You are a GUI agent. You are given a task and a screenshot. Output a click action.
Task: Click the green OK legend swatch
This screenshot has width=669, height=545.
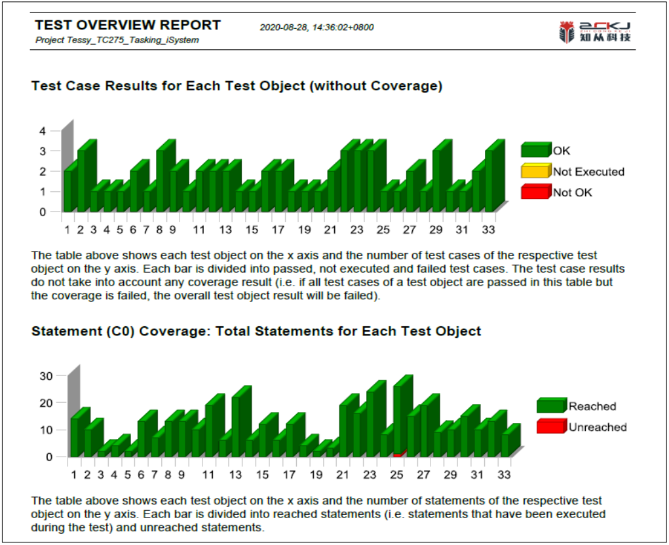click(x=536, y=151)
